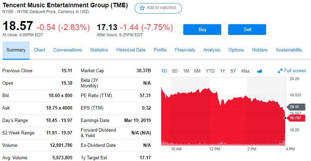Viewport: 311px width, 161px height.
Task: Switch to the Financials tab
Action: 185,50
